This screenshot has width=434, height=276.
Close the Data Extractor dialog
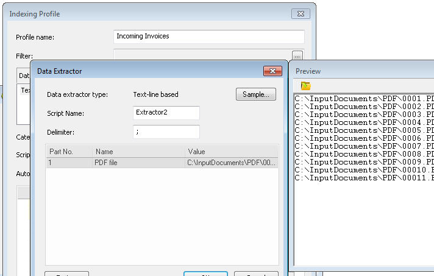click(x=272, y=71)
